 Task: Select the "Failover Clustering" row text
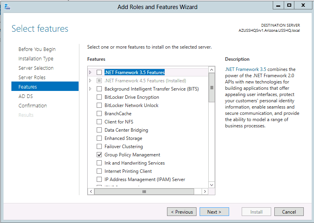(124, 147)
